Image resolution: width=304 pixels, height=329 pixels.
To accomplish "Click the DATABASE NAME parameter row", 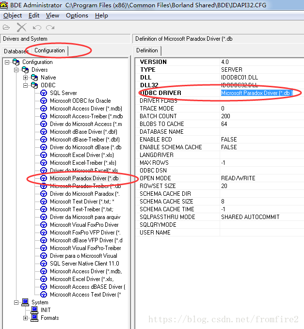I will click(x=220, y=132).
